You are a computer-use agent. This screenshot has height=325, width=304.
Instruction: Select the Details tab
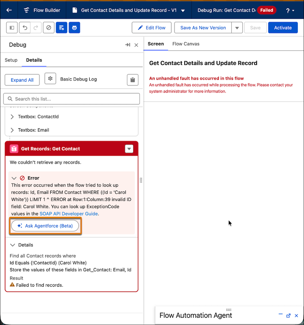pyautogui.click(x=34, y=60)
